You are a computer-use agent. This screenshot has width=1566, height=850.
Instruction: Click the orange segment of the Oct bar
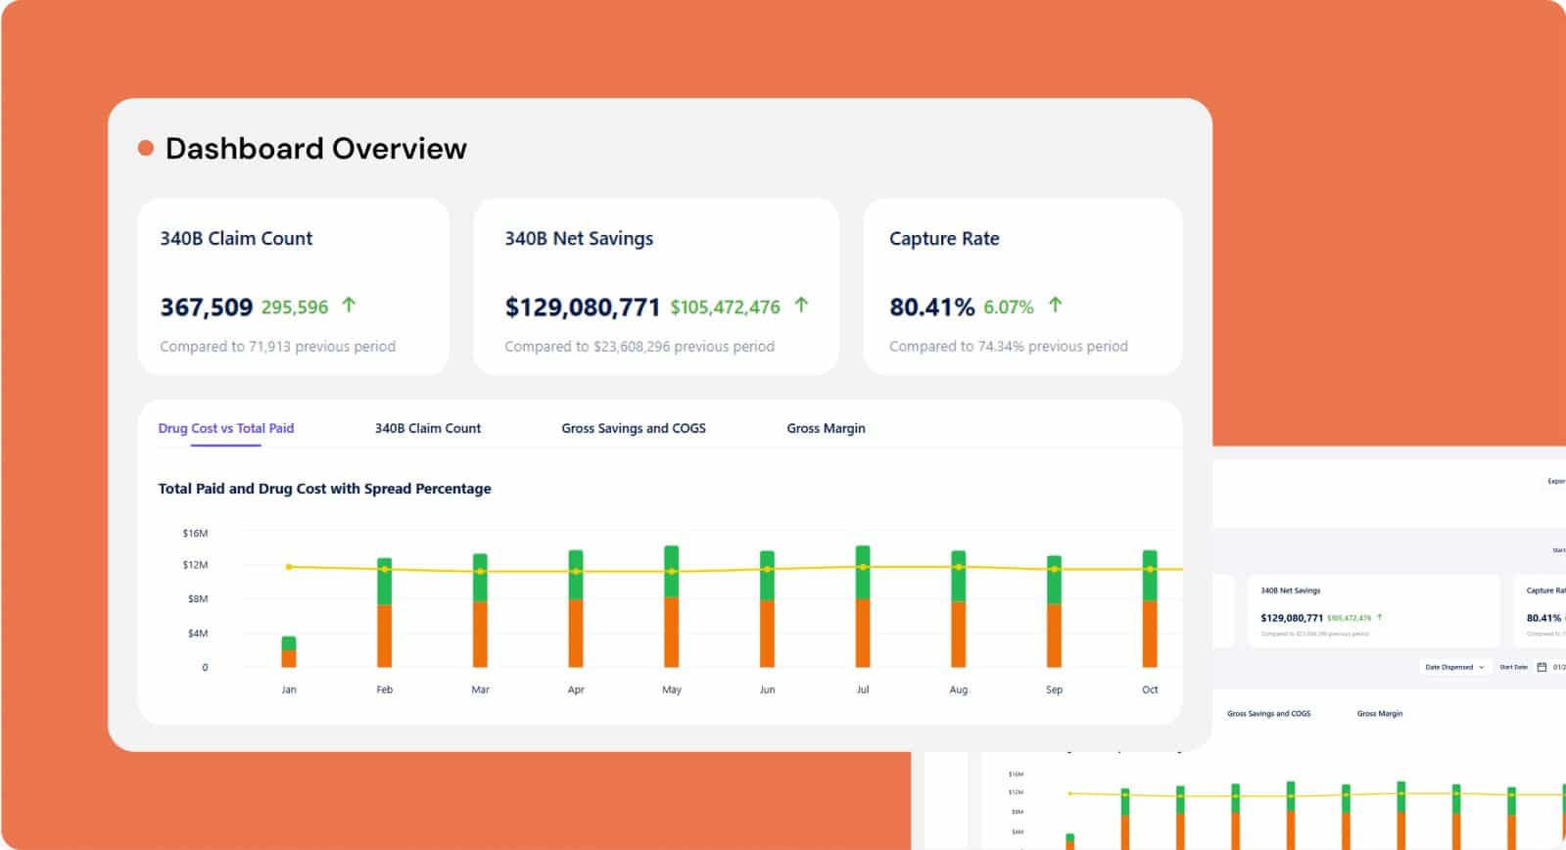click(x=1150, y=635)
